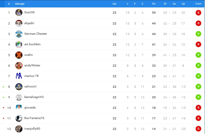Image resolution: width=205 pixels, height=134 pixels.
Task: Open ivanjolly80's manager name link
Action: (32, 129)
